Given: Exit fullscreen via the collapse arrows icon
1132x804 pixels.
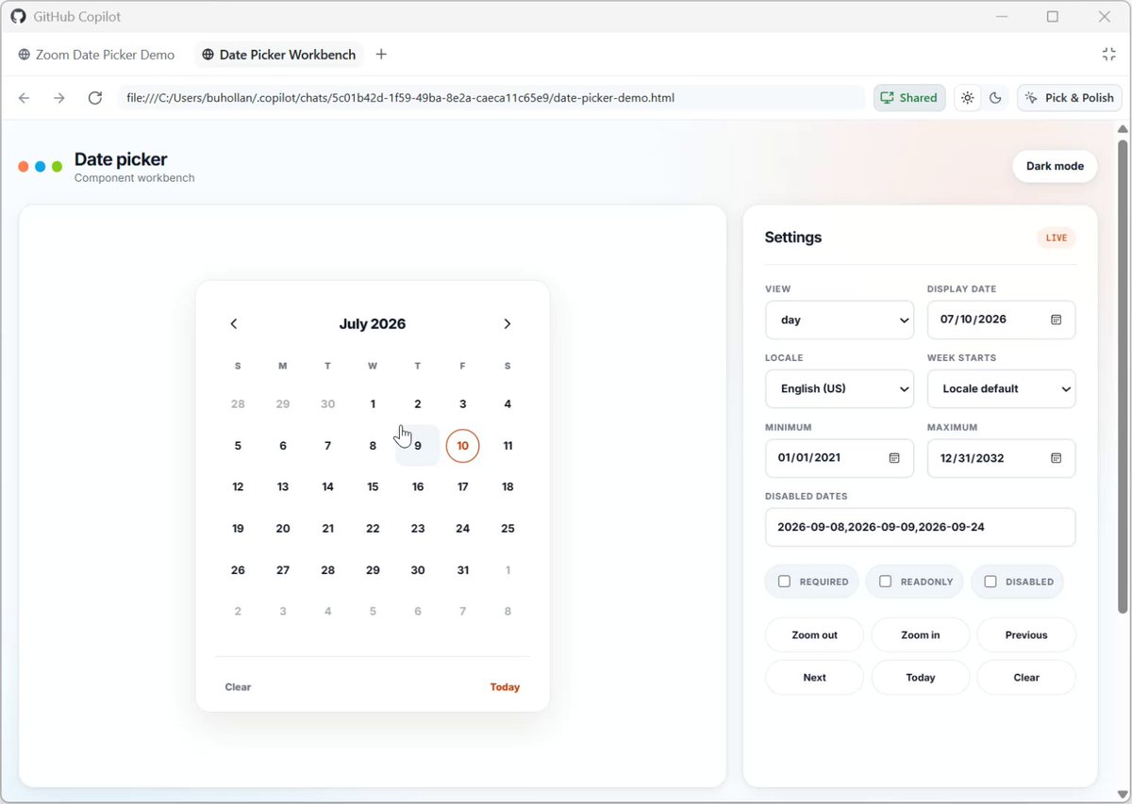Looking at the screenshot, I should tap(1109, 55).
